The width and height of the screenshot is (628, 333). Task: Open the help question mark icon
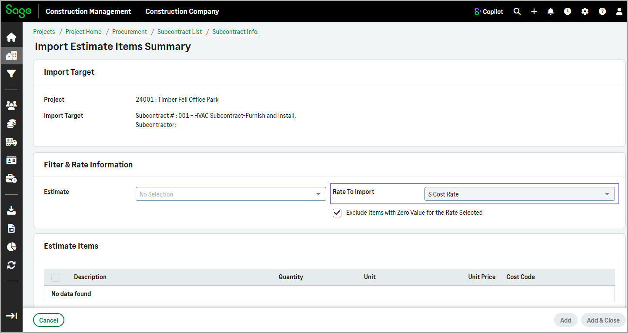(x=602, y=12)
